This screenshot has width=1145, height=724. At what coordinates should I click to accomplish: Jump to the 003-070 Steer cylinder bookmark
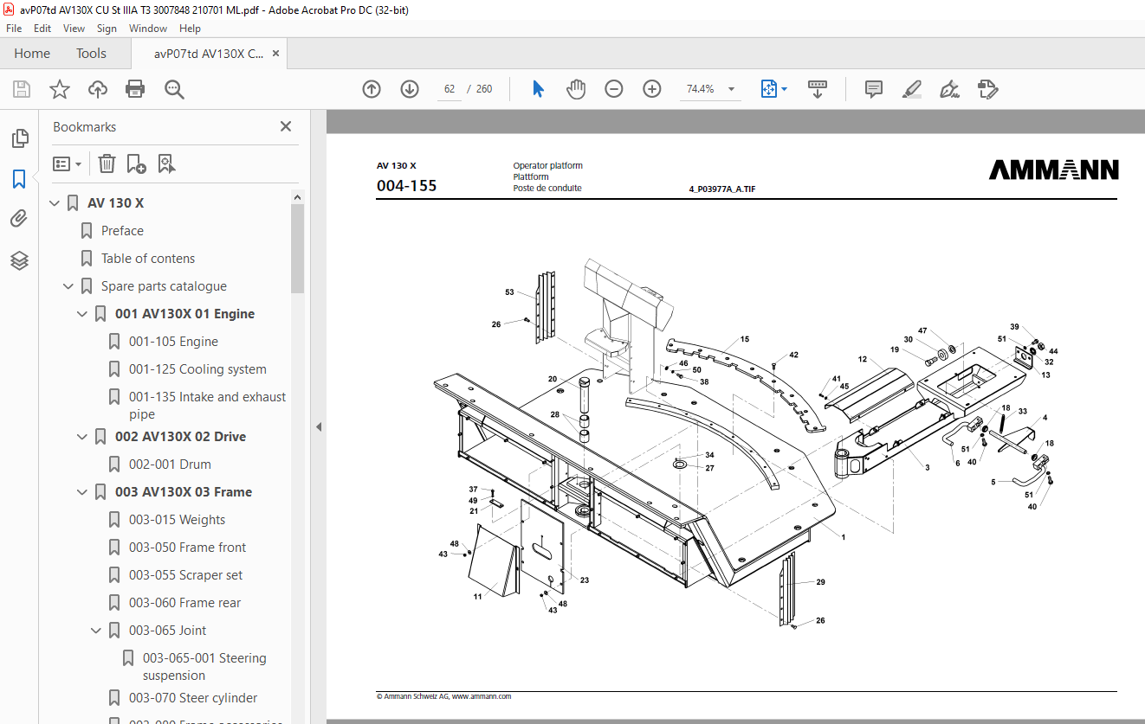pos(193,698)
